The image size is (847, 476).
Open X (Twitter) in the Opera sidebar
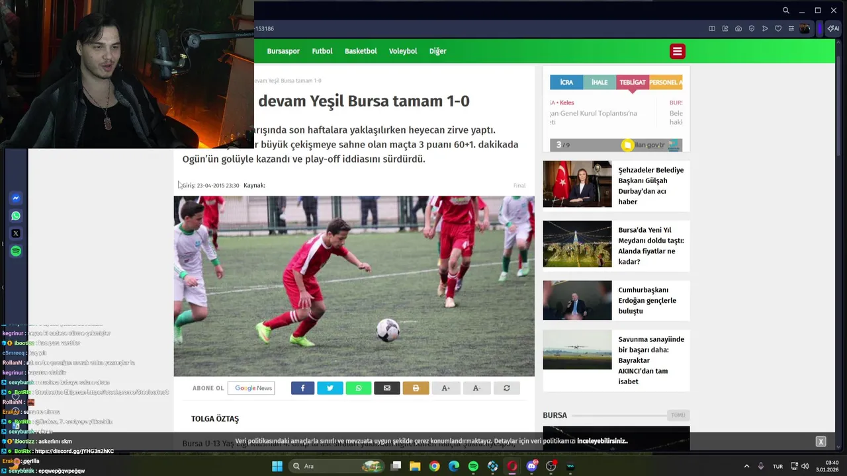tap(16, 233)
